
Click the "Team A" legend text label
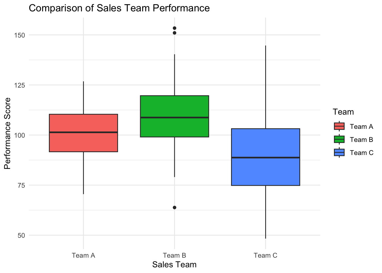(362, 127)
